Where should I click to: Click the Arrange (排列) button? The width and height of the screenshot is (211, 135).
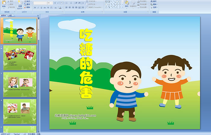point(127,4)
